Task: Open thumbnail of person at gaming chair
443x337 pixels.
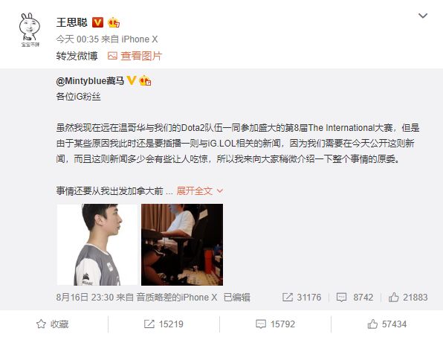Action: [x=182, y=245]
